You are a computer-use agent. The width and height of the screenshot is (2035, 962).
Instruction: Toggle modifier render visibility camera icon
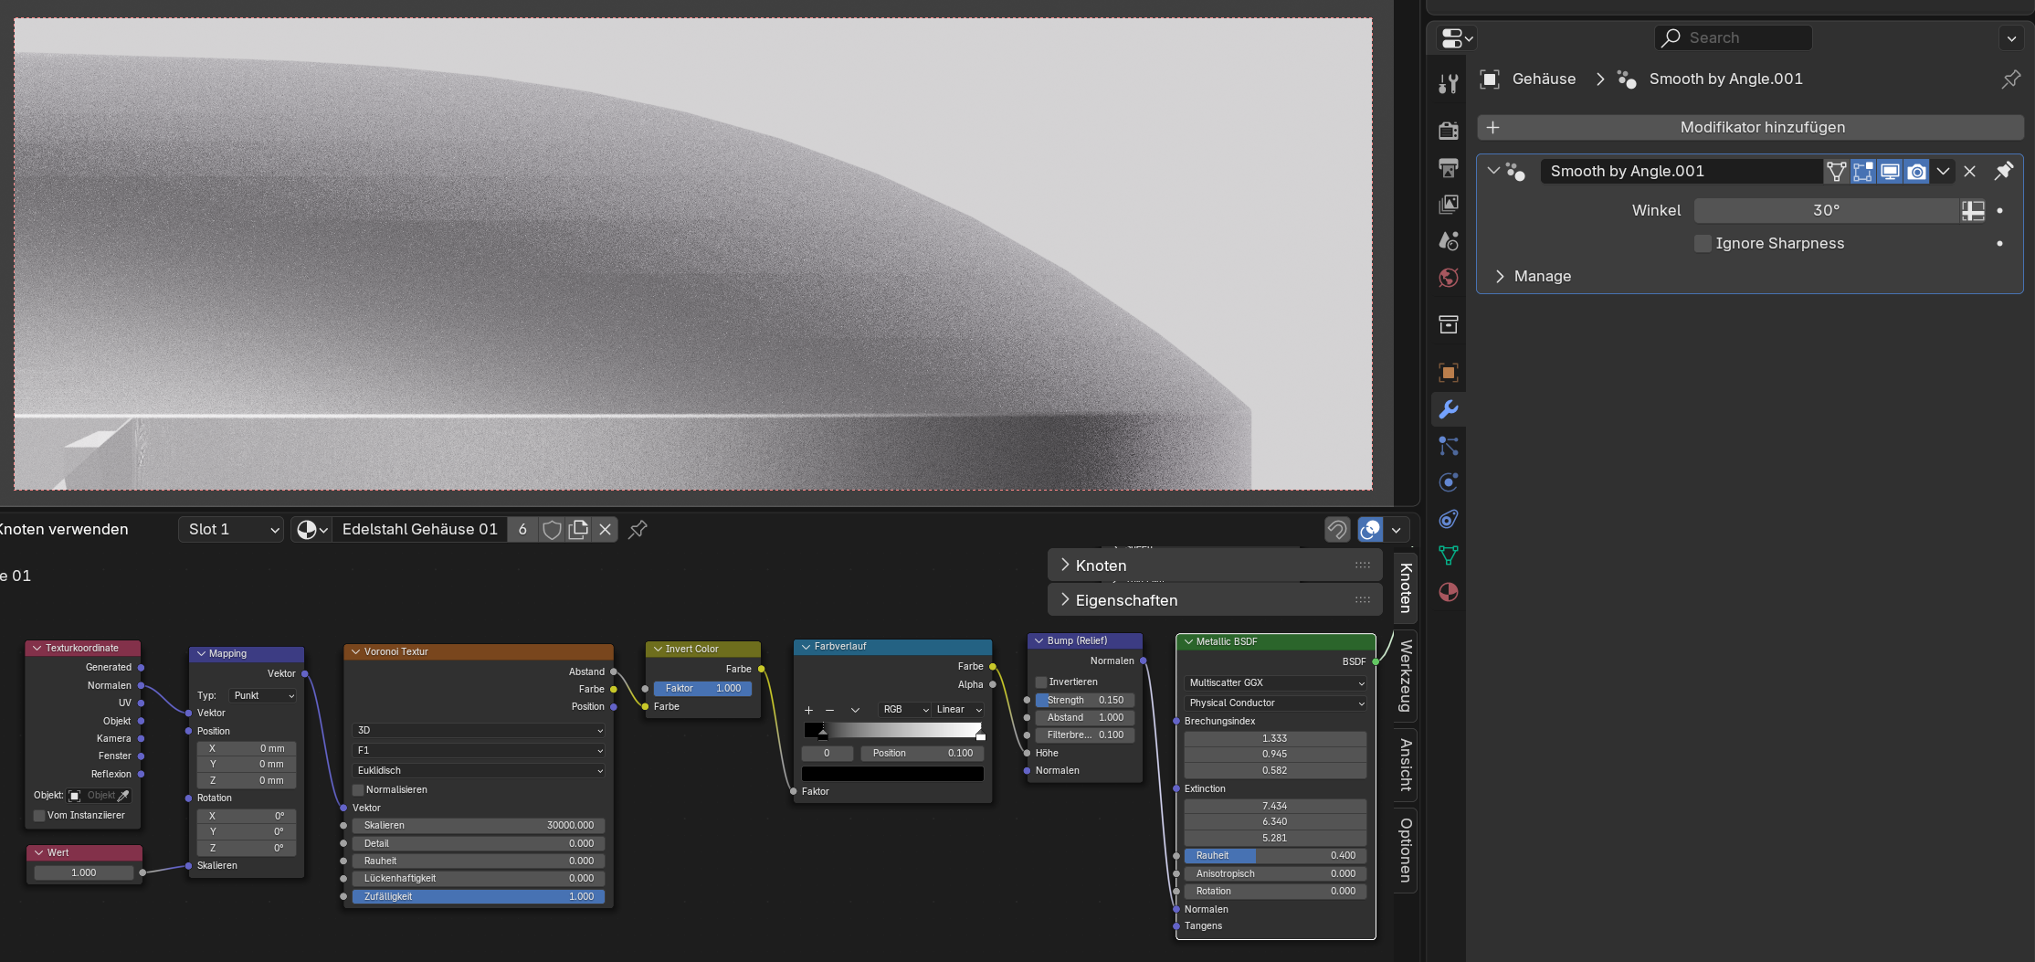pyautogui.click(x=1916, y=172)
